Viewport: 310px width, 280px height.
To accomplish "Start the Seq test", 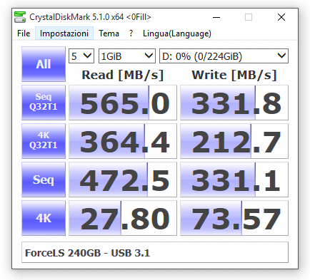I will click(44, 180).
